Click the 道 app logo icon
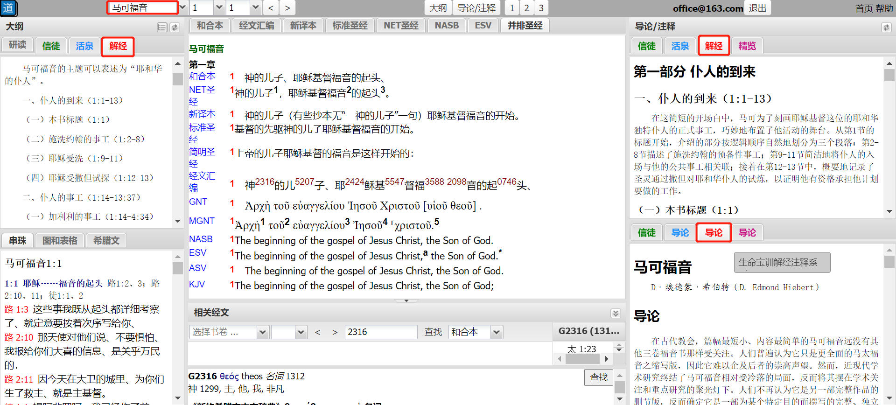 click(8, 8)
